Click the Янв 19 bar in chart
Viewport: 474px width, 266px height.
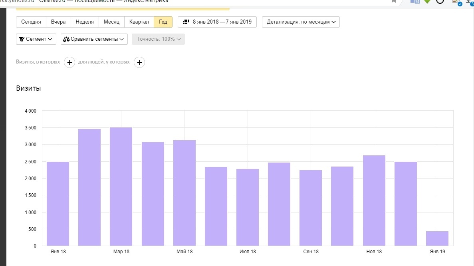[437, 238]
